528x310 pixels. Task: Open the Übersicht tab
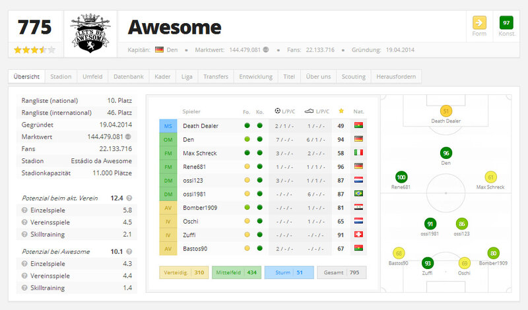coord(26,77)
